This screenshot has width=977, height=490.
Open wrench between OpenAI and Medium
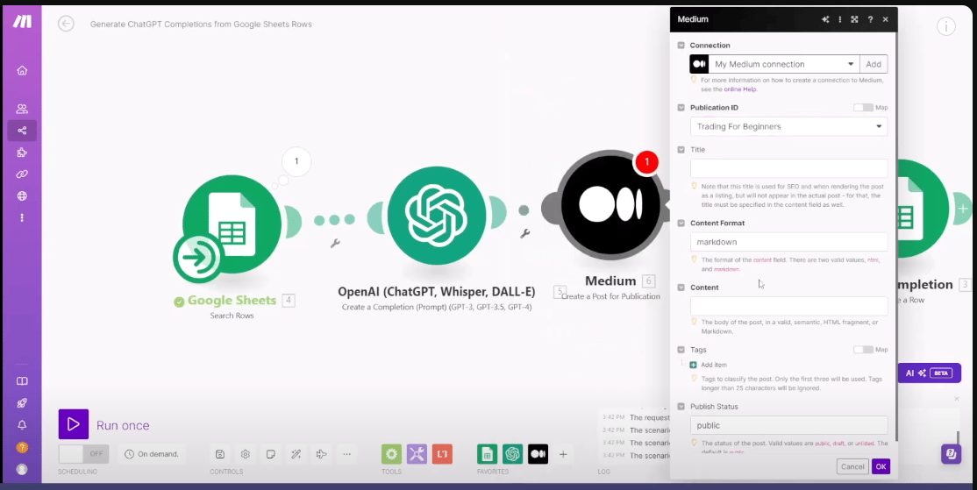coord(524,234)
